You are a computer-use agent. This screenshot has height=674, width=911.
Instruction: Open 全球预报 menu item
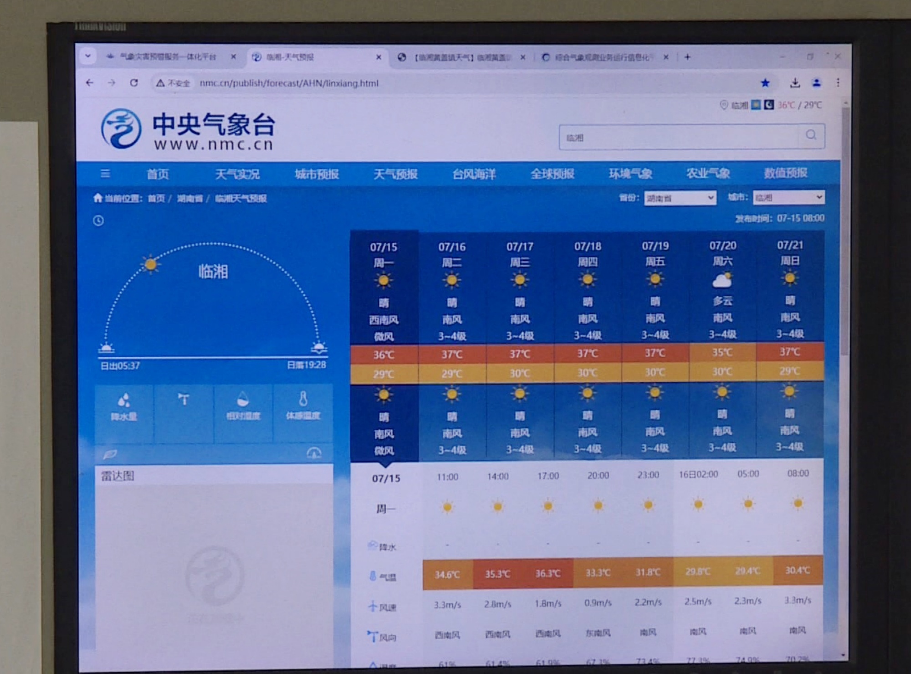click(553, 173)
